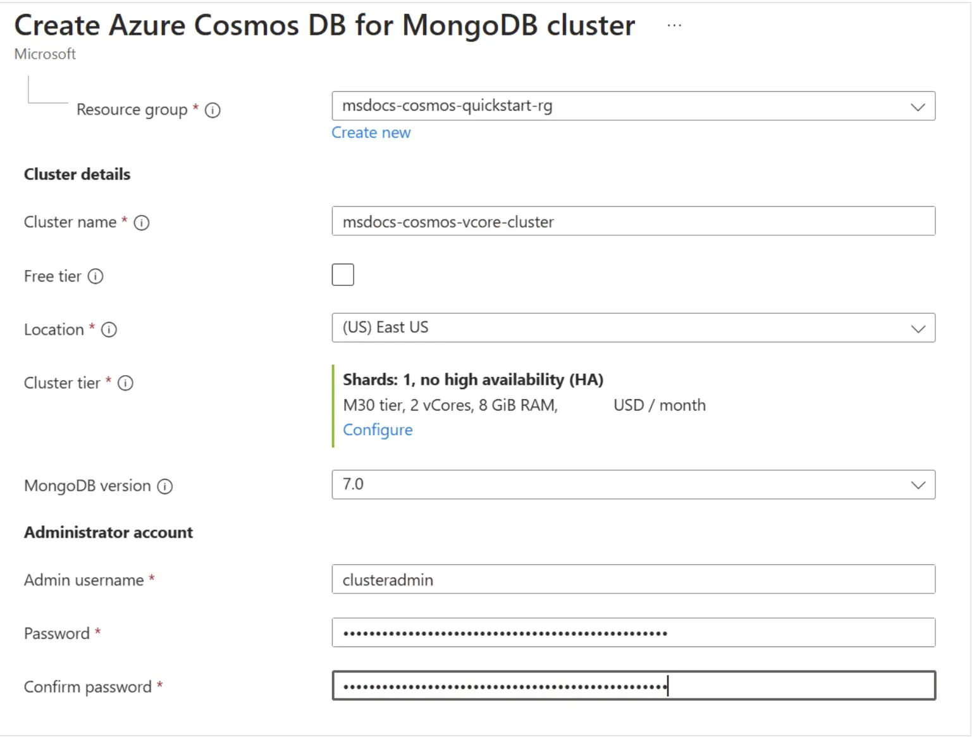Click into the Admin username field
This screenshot has width=974, height=737.
pos(633,579)
